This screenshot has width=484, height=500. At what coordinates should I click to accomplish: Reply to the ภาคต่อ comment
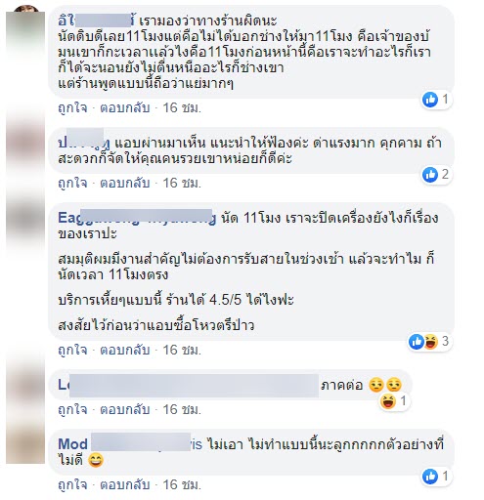(x=125, y=409)
